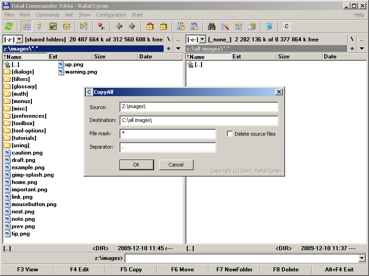The height and width of the screenshot is (276, 369).
Task: Click the Source path input field
Action: tap(199, 107)
